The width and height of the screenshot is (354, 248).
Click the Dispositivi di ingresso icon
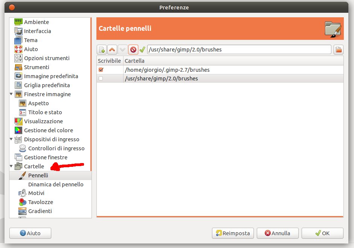point(18,139)
